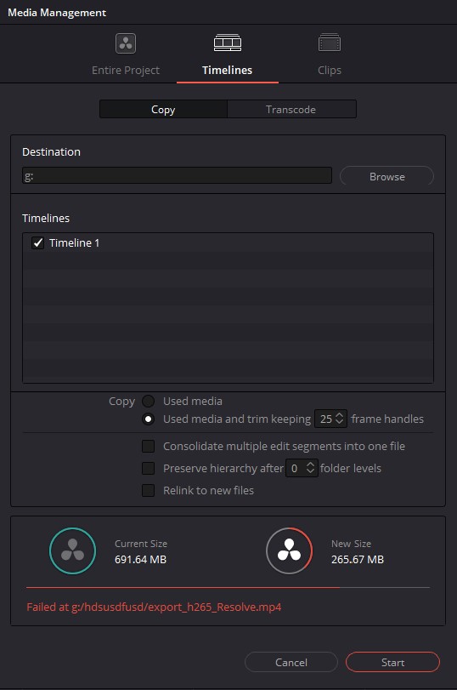
Task: Click into the Destination path field
Action: point(177,175)
